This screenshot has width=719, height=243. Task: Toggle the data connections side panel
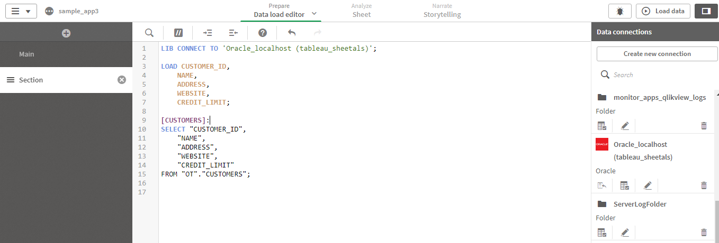[706, 11]
